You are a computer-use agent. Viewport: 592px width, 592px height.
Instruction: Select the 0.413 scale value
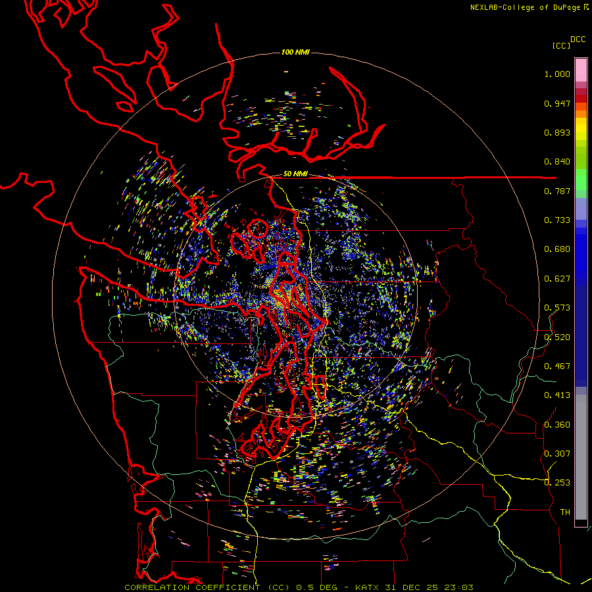point(557,395)
